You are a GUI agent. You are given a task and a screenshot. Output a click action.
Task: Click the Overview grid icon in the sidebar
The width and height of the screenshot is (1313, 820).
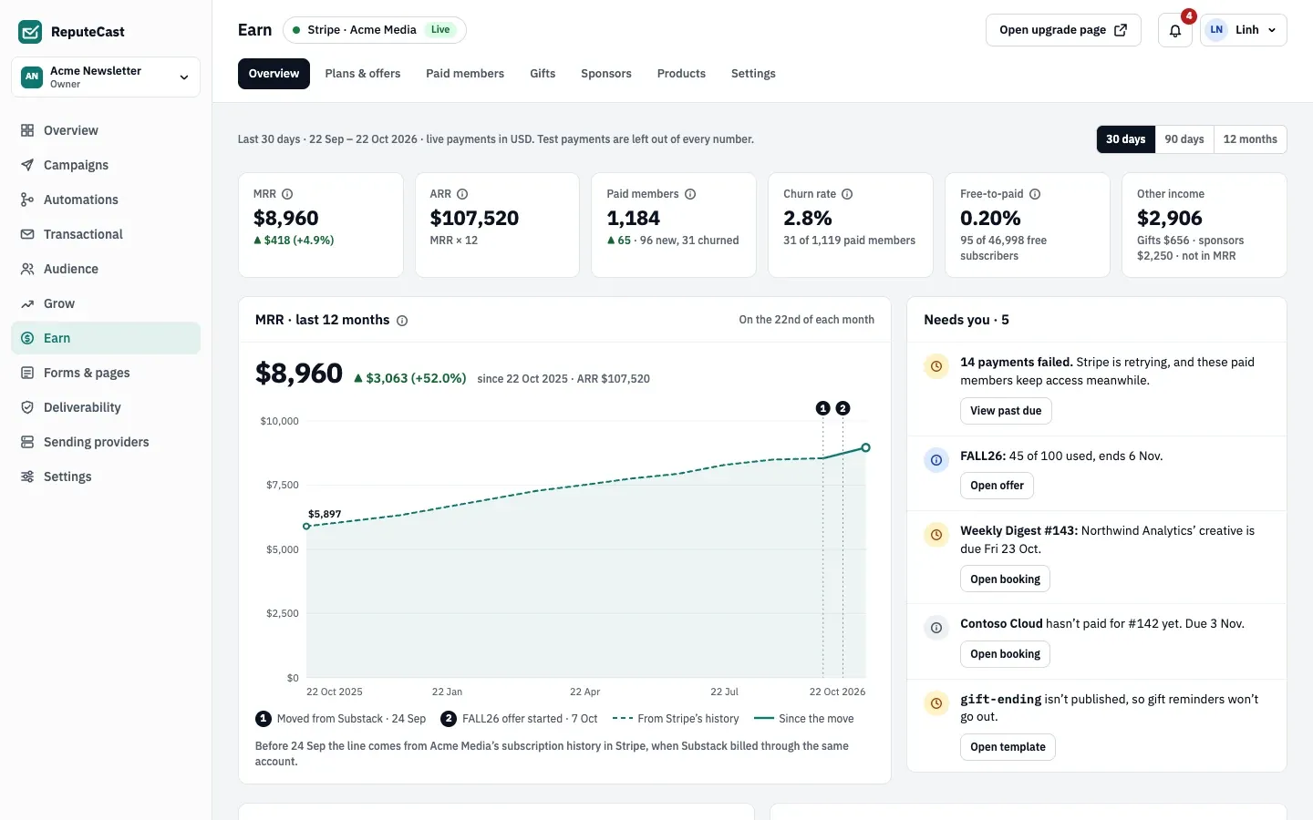[x=27, y=130]
